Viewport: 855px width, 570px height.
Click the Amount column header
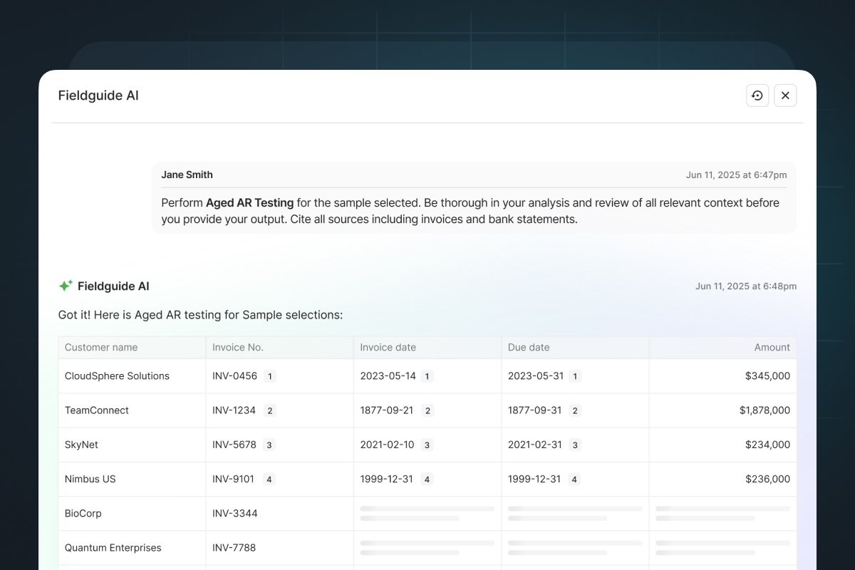tap(722, 347)
